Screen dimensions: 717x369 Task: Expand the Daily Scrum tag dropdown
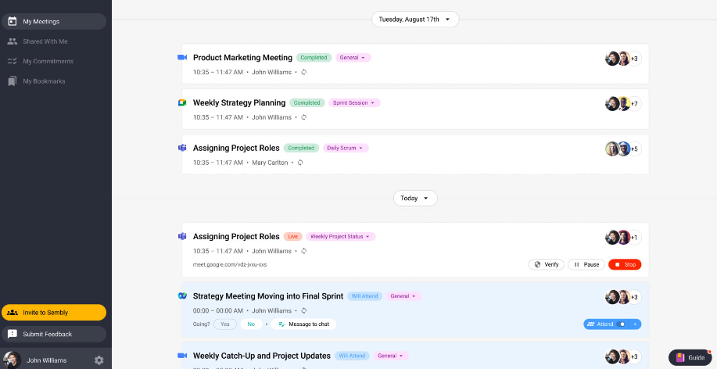tap(346, 149)
